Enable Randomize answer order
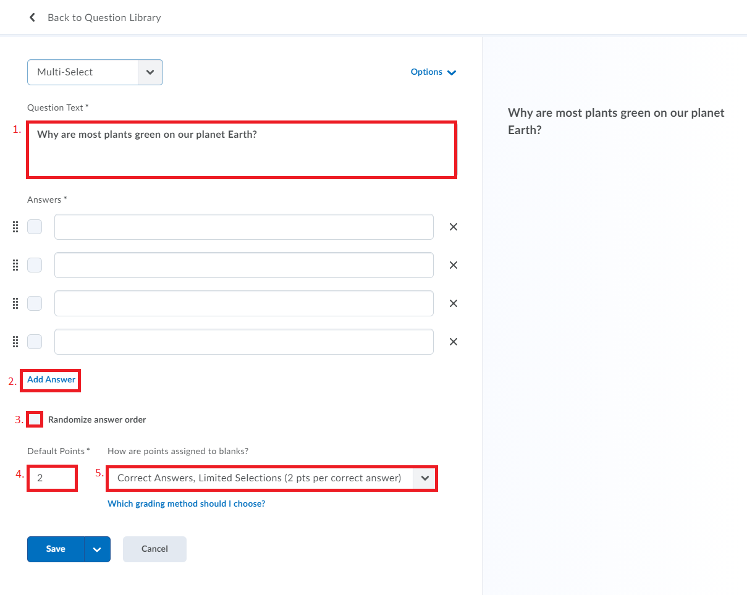 pyautogui.click(x=35, y=419)
